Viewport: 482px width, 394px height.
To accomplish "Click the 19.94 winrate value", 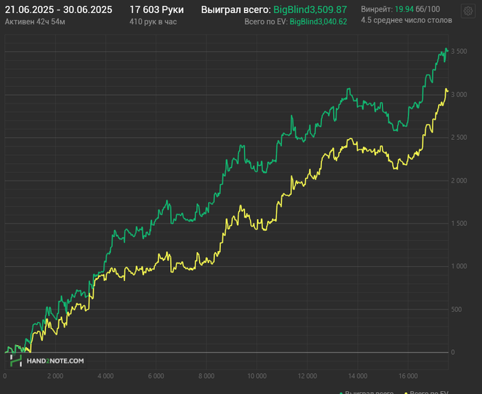I will (x=404, y=10).
